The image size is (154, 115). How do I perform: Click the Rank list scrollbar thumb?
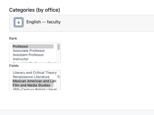pos(58,47)
